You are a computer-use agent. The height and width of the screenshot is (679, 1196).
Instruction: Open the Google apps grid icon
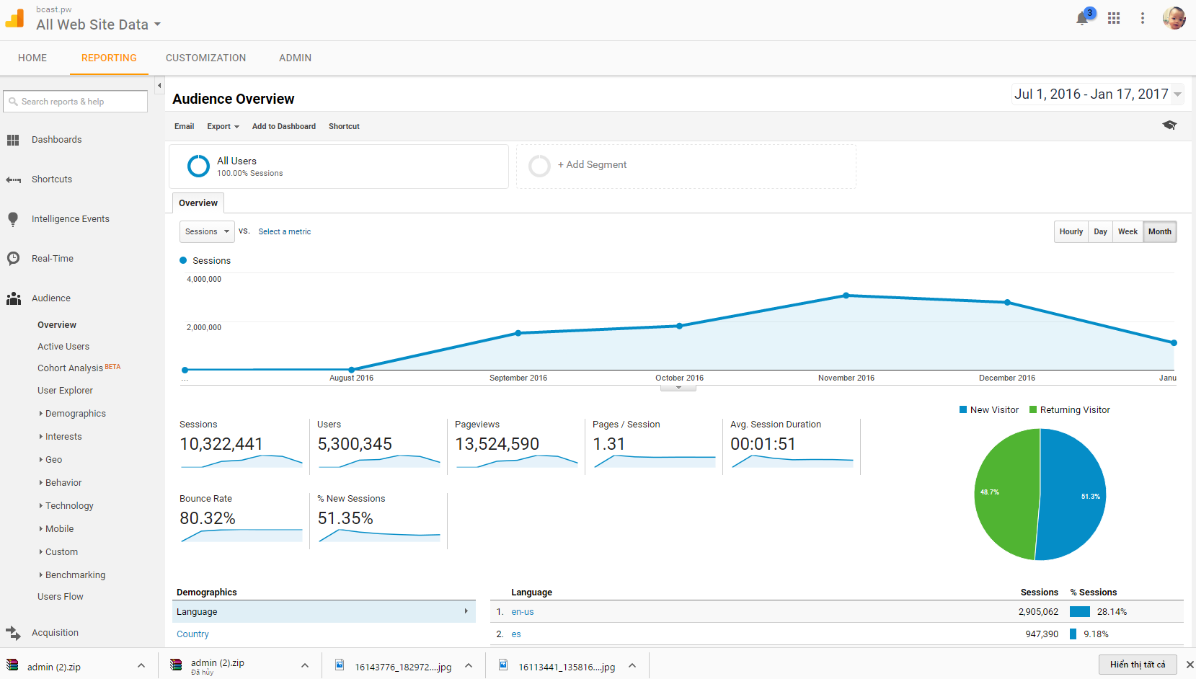[x=1114, y=19]
